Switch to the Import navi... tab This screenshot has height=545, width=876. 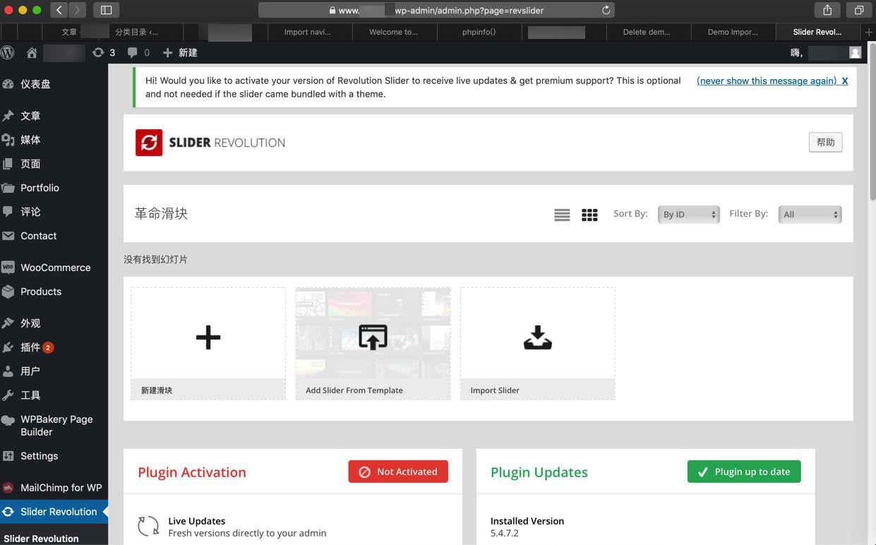click(307, 32)
